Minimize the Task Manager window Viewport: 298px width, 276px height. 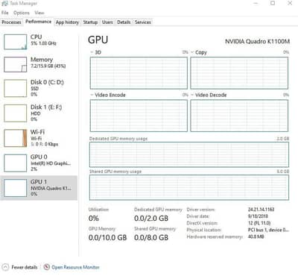(256, 3)
